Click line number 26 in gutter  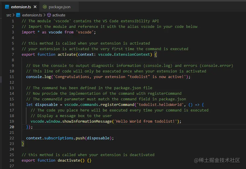pyautogui.click(x=12, y=160)
